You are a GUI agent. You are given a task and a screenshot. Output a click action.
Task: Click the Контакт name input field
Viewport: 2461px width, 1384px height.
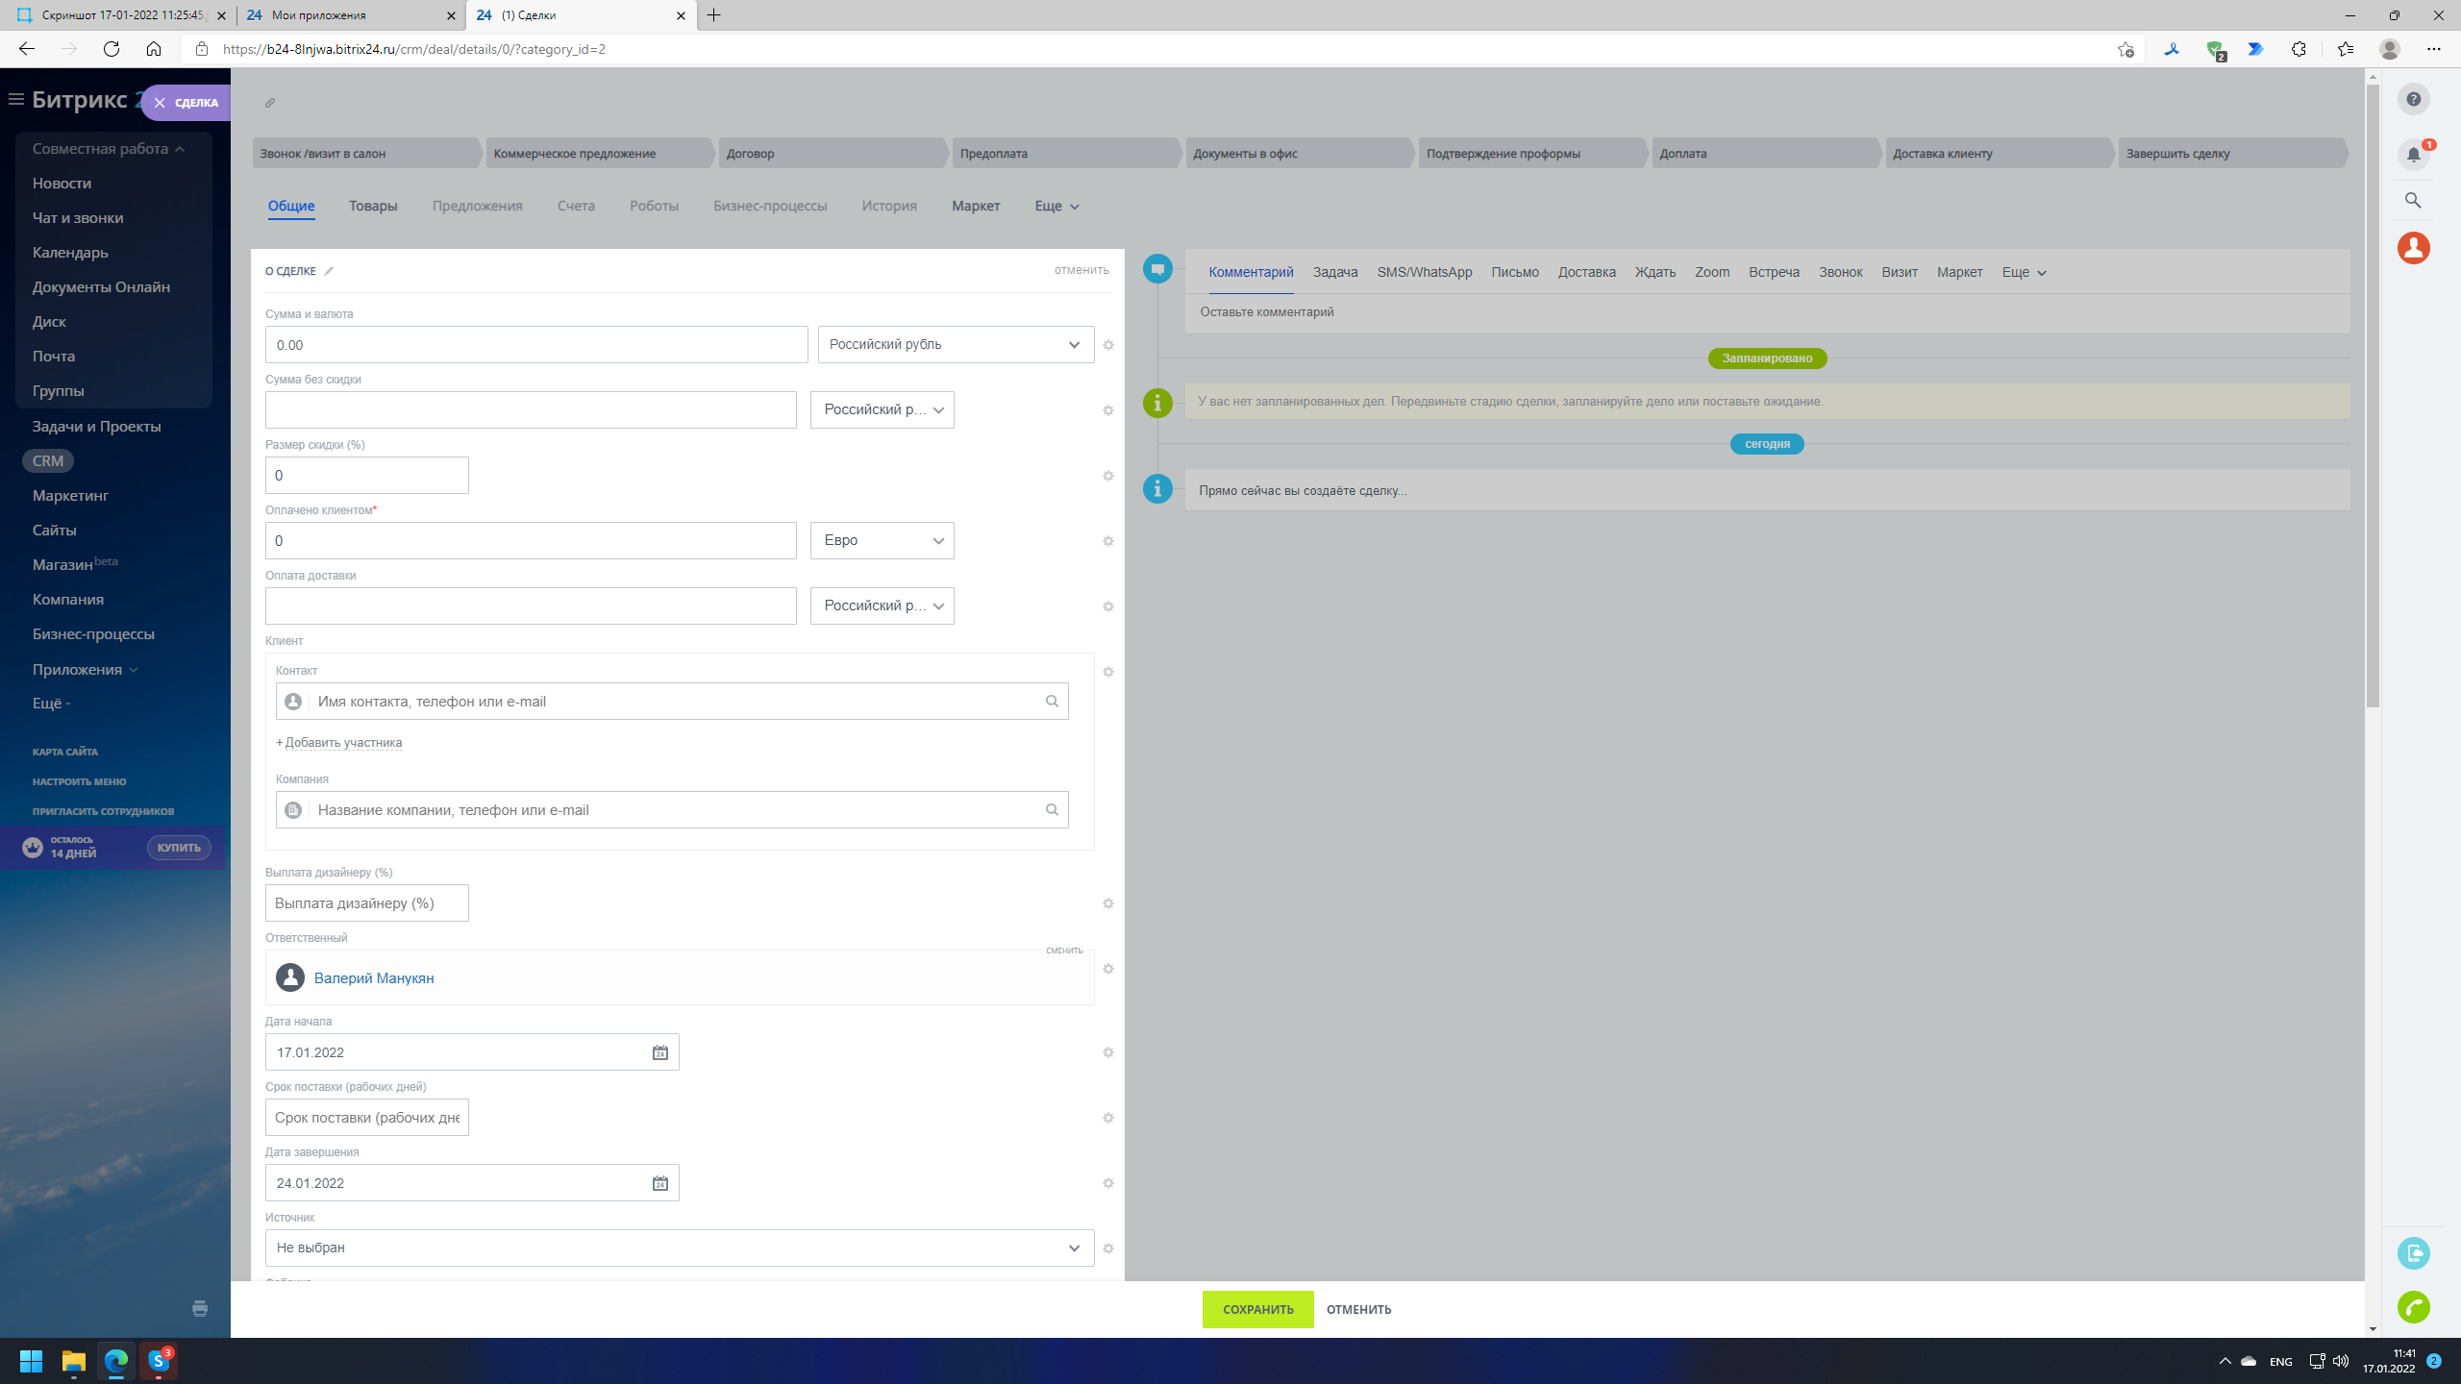click(673, 702)
